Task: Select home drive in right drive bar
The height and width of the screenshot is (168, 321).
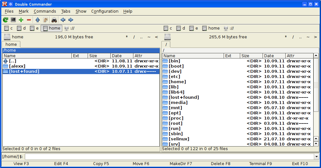Action: 211,28
